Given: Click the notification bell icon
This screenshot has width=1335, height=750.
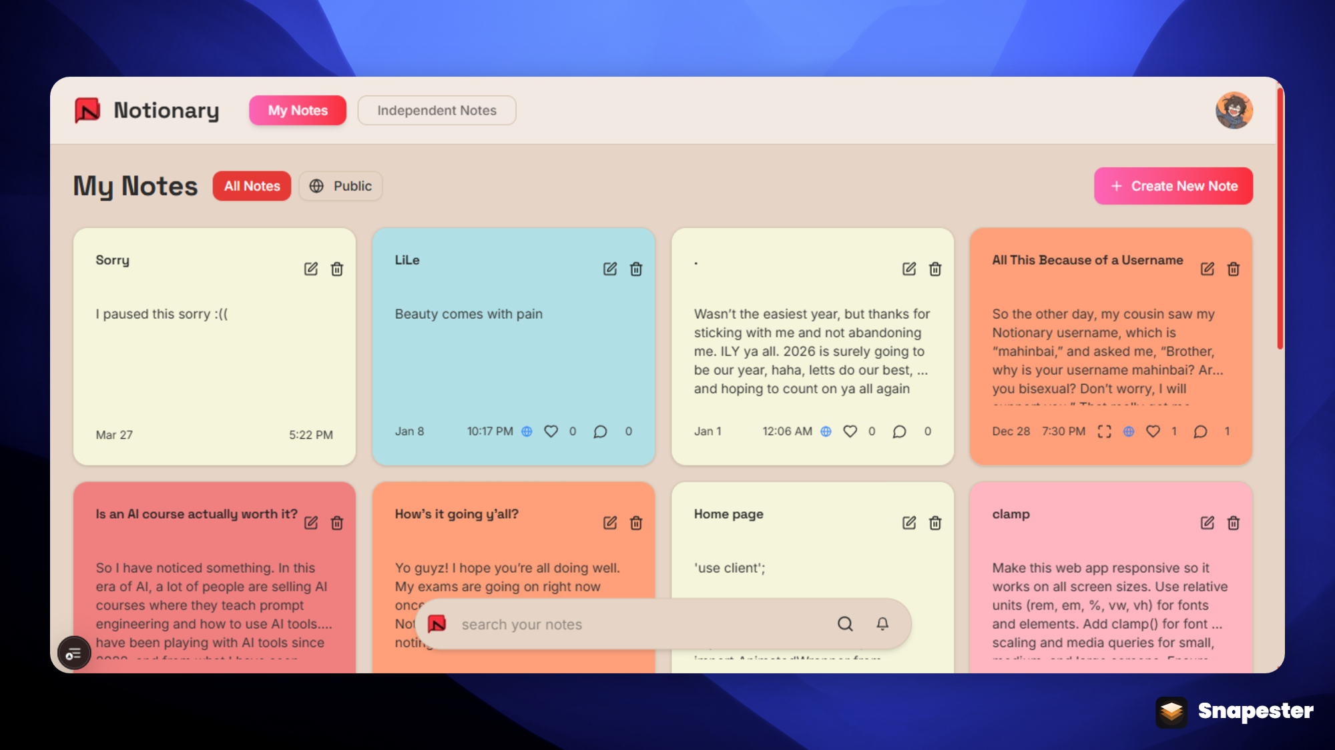Looking at the screenshot, I should (x=882, y=623).
